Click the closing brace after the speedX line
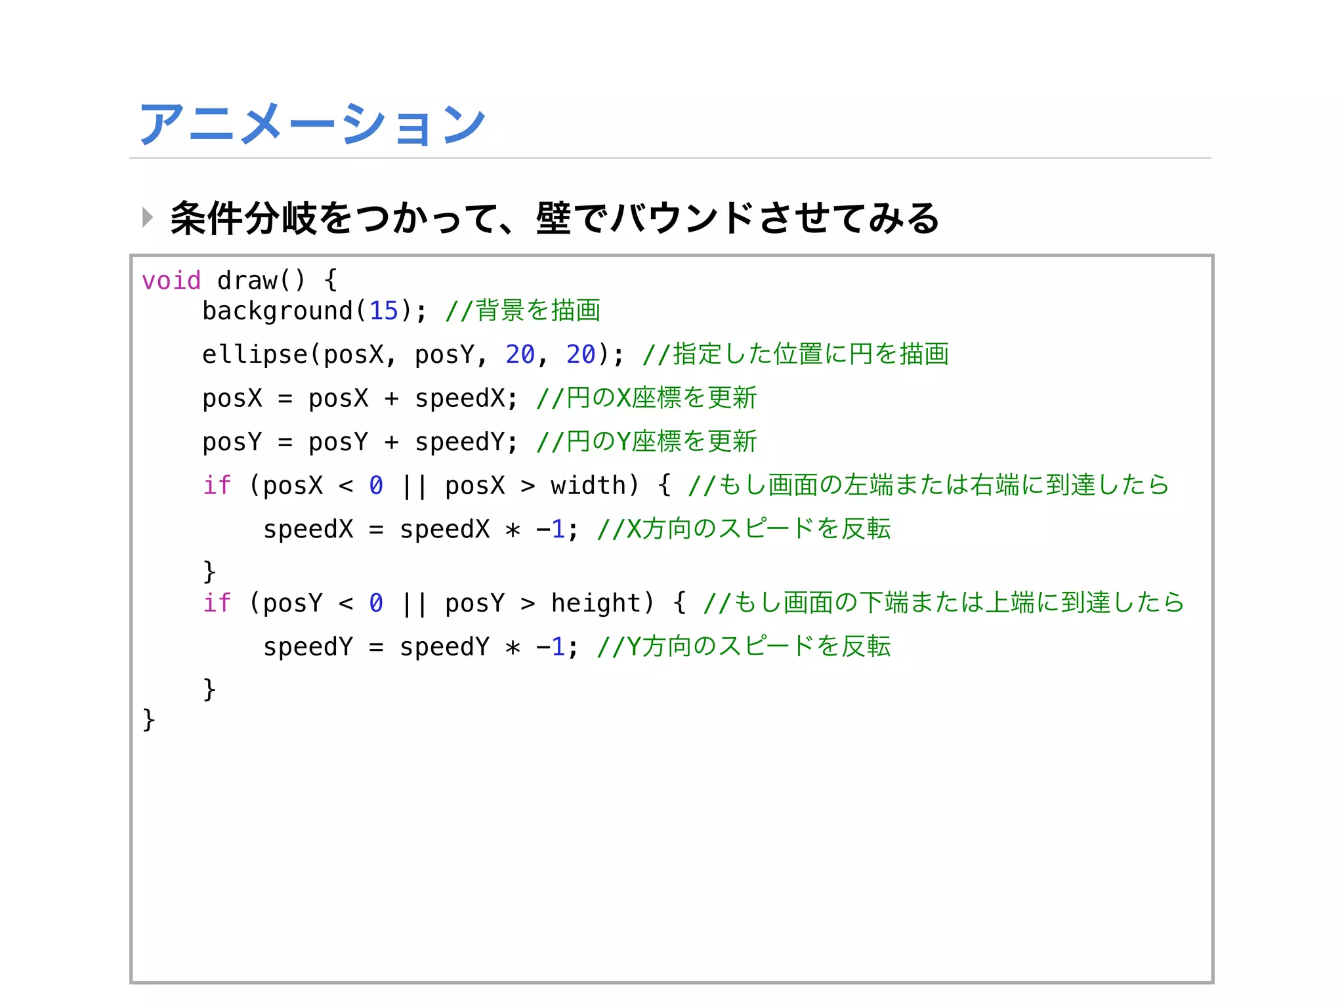This screenshot has height=1008, width=1344. pyautogui.click(x=209, y=572)
